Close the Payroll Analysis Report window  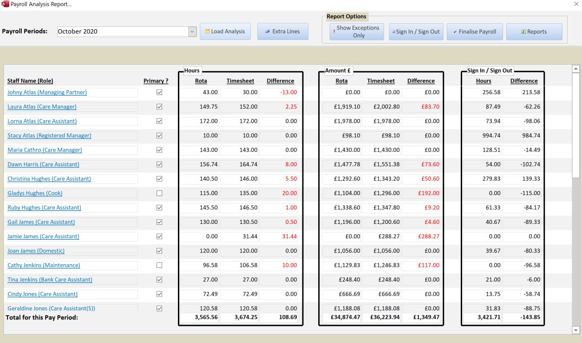576,4
